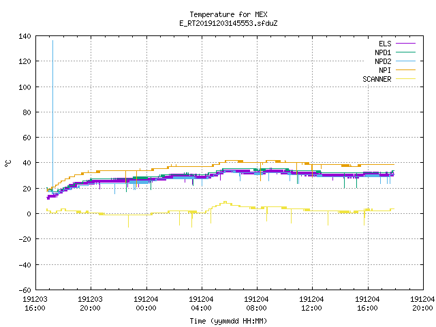
Task: Click the °C y-axis unit label
Action: pyautogui.click(x=7, y=163)
